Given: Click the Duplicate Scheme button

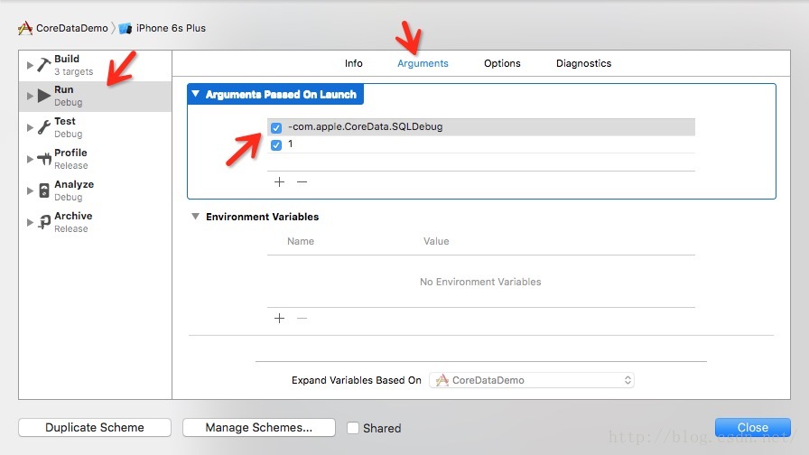Looking at the screenshot, I should 95,428.
